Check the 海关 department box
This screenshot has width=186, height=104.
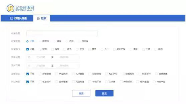[131, 49]
